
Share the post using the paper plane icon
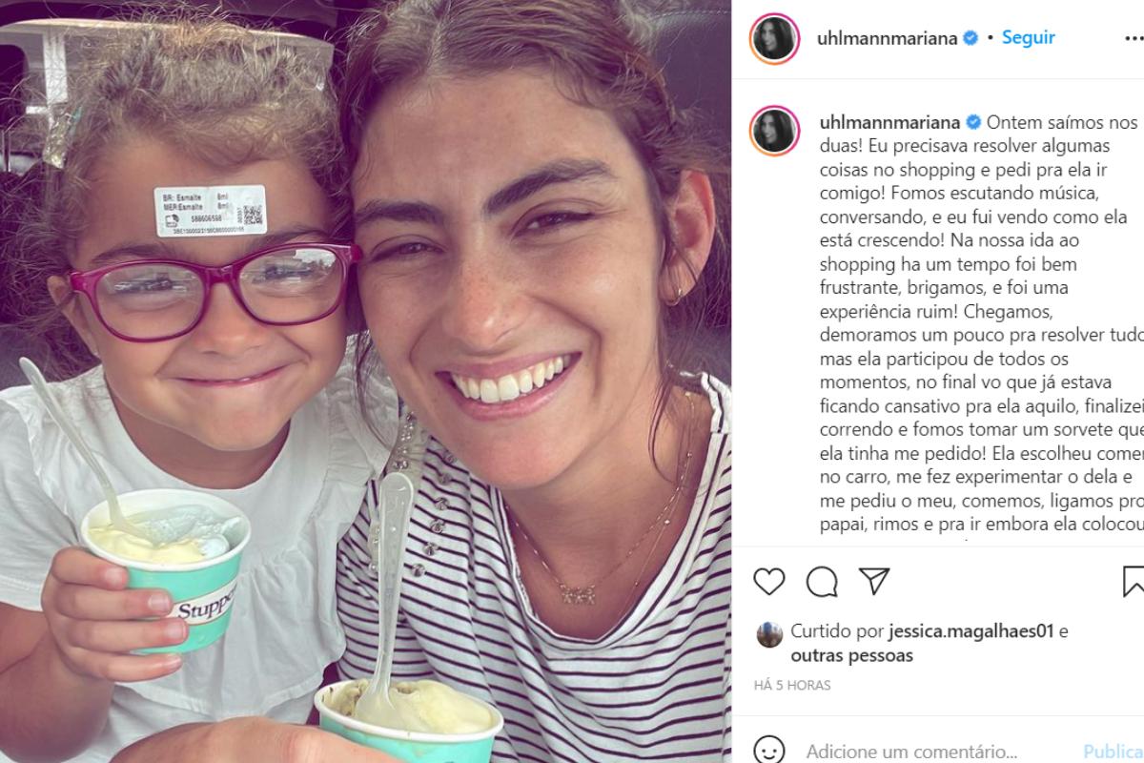coord(874,581)
